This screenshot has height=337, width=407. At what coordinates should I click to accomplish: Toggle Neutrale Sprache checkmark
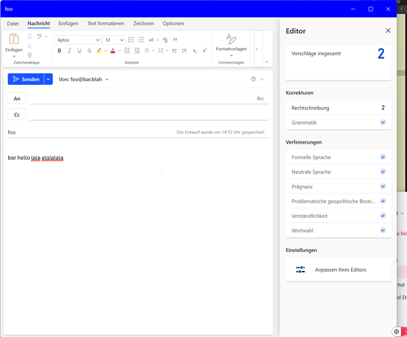[383, 172]
